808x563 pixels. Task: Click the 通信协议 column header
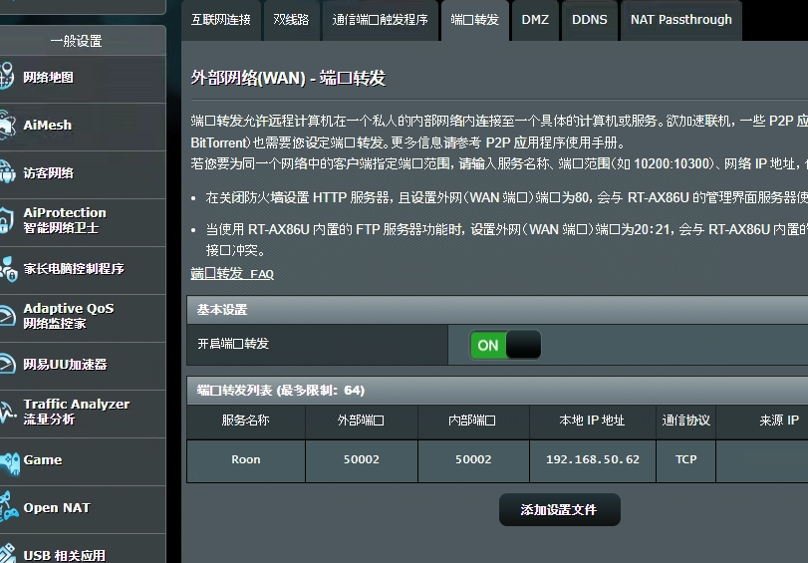685,421
